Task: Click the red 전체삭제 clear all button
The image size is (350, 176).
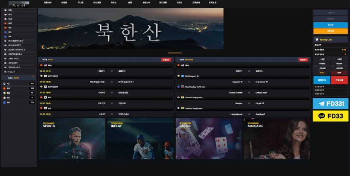Action: 339,80
